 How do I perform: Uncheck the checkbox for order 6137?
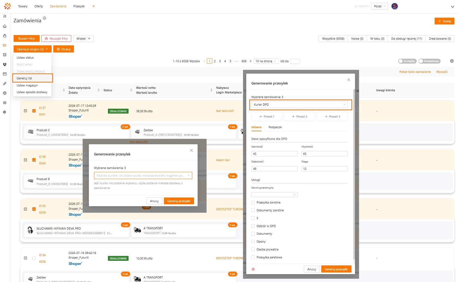34,111
